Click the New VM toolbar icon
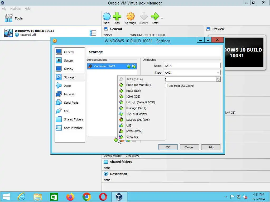 pyautogui.click(x=107, y=17)
